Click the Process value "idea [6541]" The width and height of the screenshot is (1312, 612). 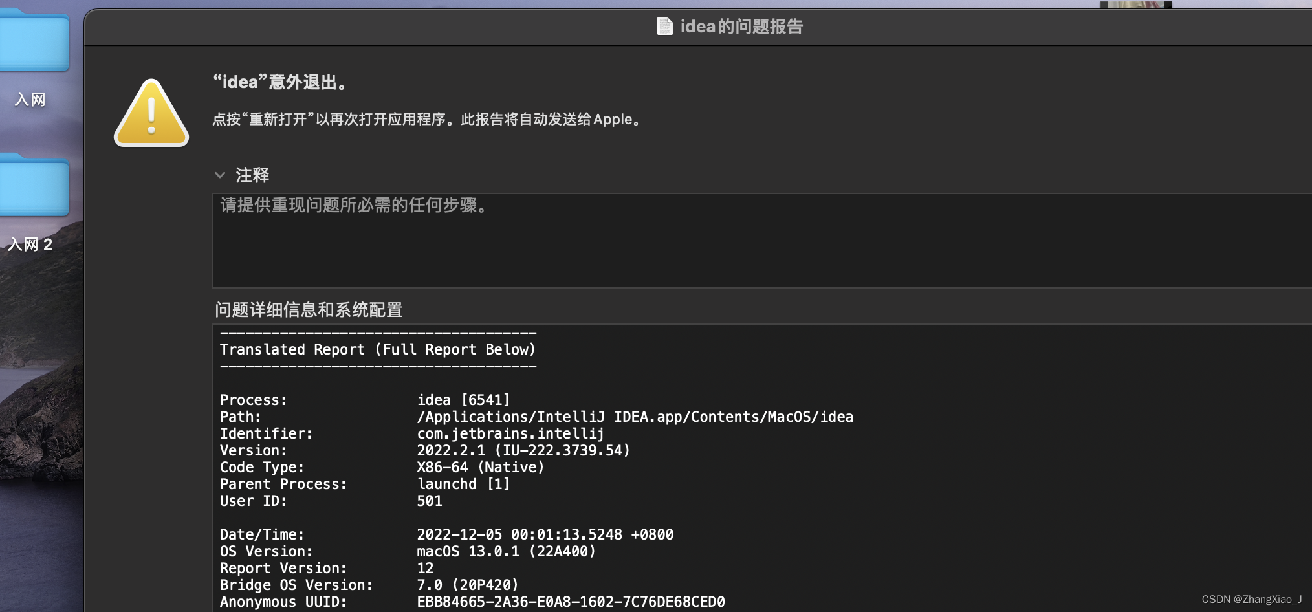(463, 400)
